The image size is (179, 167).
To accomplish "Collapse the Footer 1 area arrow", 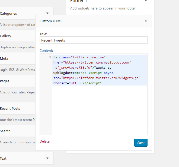I will click(x=146, y=1).
